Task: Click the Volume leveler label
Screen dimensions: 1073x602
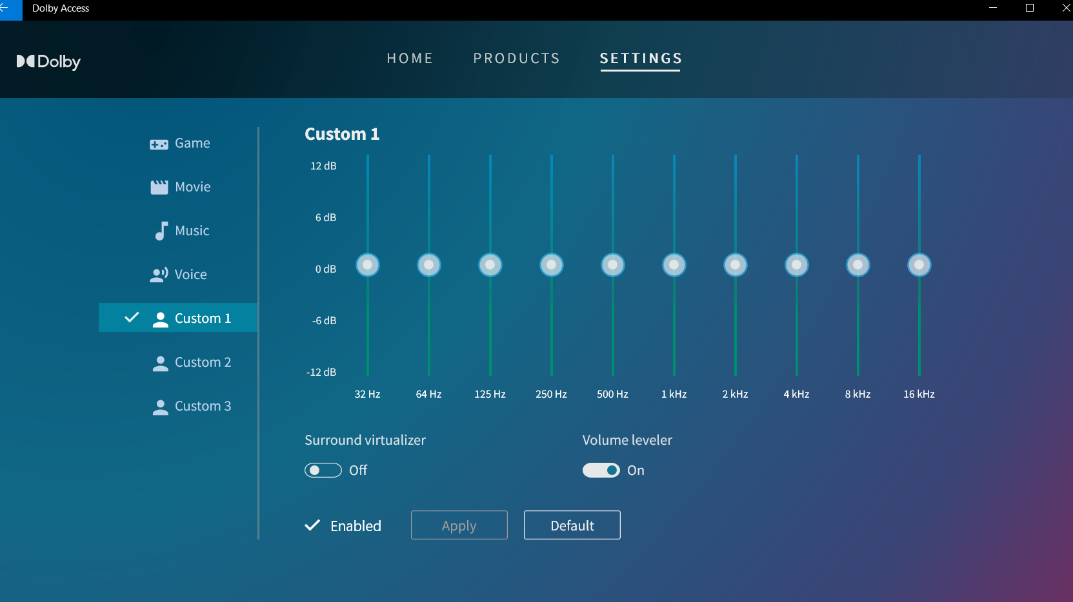Action: pos(627,440)
